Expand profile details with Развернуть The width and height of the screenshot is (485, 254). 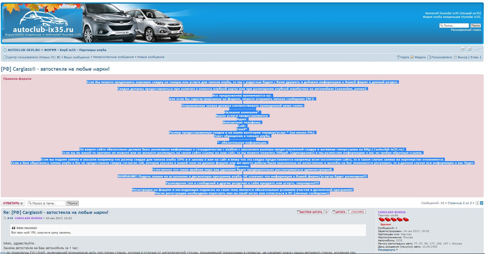pyautogui.click(x=388, y=250)
